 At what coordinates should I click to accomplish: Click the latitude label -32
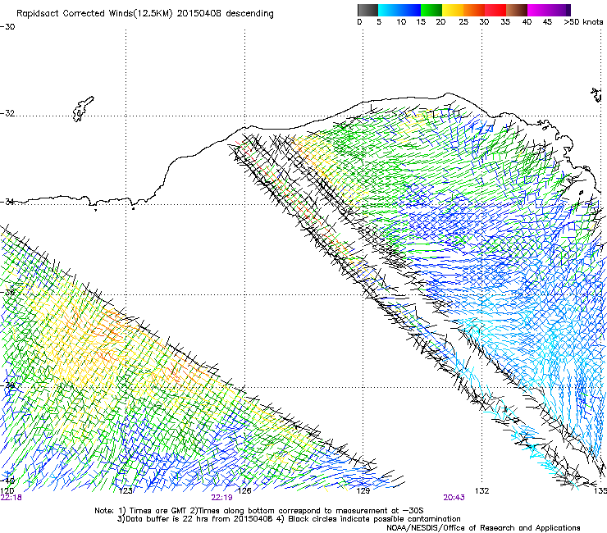click(x=7, y=113)
